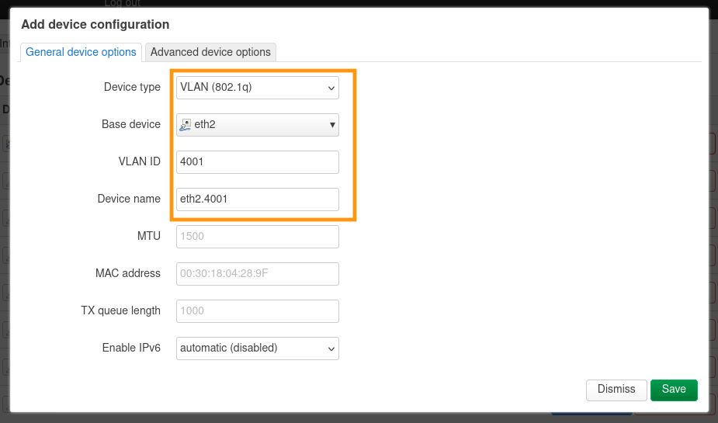
Task: Expand the Enable IPv6 dropdown
Action: pyautogui.click(x=257, y=348)
